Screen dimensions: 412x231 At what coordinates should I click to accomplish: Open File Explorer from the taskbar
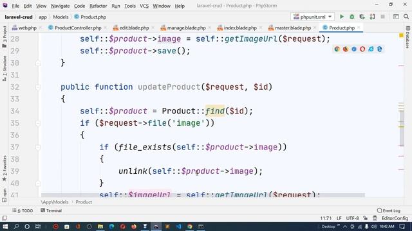click(x=100, y=227)
